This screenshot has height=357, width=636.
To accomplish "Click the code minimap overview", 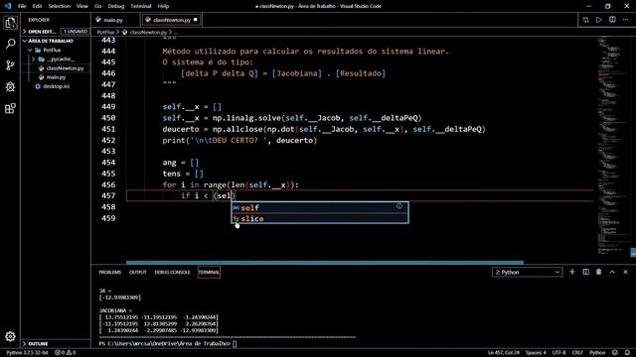I will pos(612,146).
